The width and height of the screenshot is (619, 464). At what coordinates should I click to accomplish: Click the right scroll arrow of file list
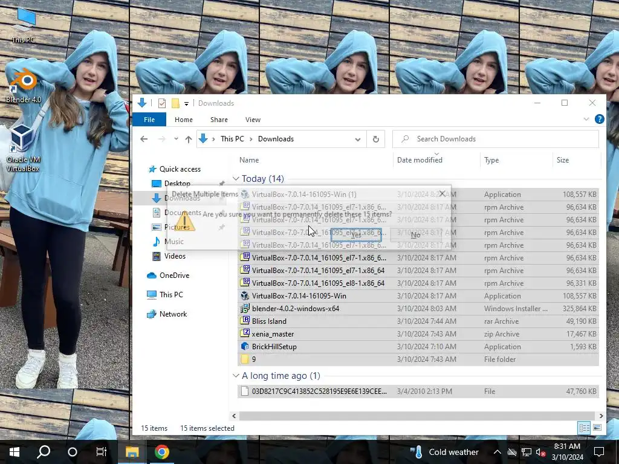(x=601, y=416)
